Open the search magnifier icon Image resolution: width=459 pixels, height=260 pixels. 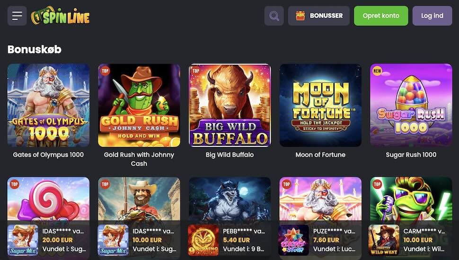point(274,16)
